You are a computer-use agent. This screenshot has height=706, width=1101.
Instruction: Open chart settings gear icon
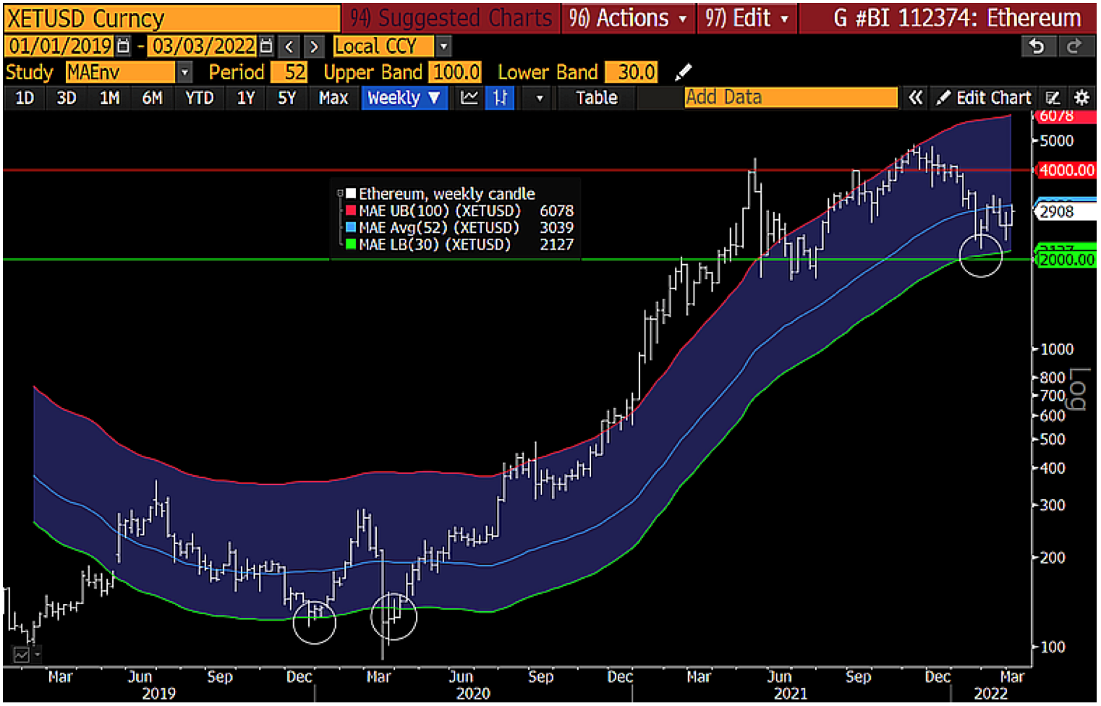pos(1081,98)
